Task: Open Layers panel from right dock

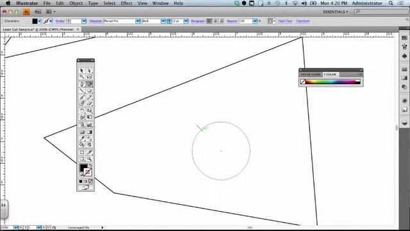Action: pyautogui.click(x=404, y=123)
